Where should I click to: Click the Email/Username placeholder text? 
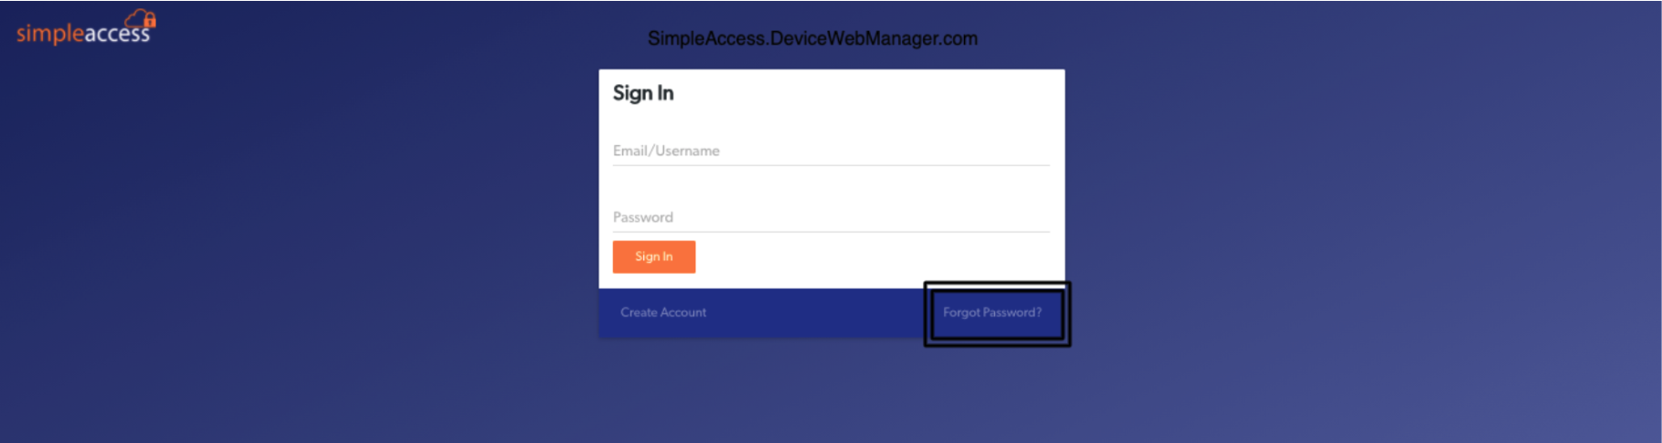[x=666, y=151]
